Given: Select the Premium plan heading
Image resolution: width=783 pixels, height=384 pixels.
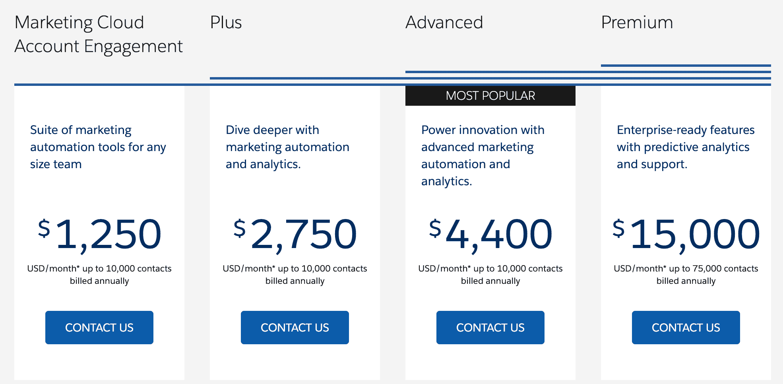Looking at the screenshot, I should pos(637,23).
